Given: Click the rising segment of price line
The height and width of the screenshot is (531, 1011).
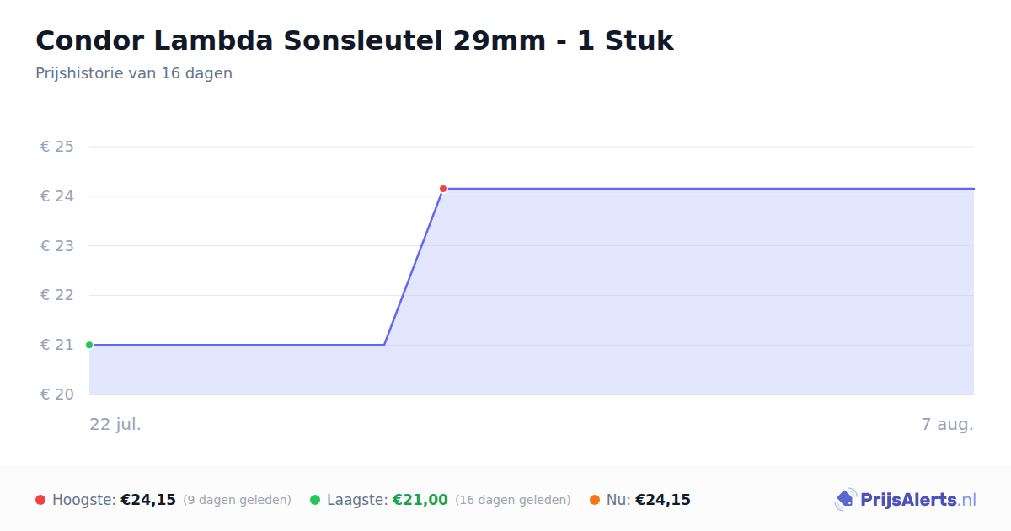Looking at the screenshot, I should point(414,266).
